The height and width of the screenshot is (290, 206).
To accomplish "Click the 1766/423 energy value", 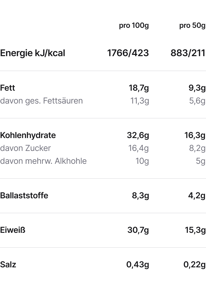I will coord(128,53).
